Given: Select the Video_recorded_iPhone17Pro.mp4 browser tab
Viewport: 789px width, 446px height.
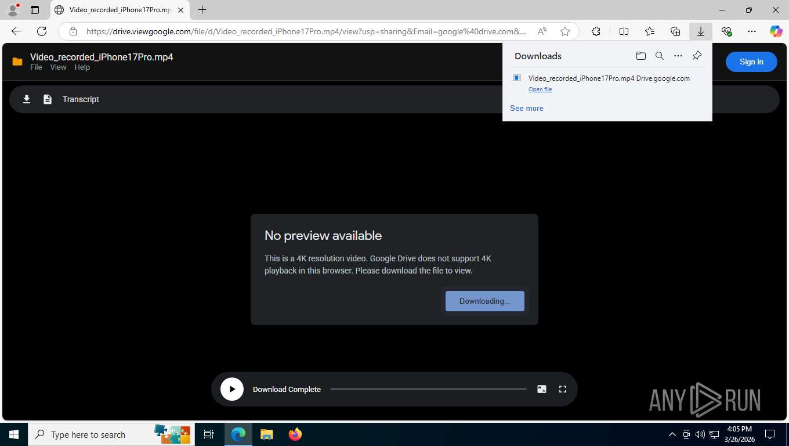Looking at the screenshot, I should pyautogui.click(x=120, y=10).
